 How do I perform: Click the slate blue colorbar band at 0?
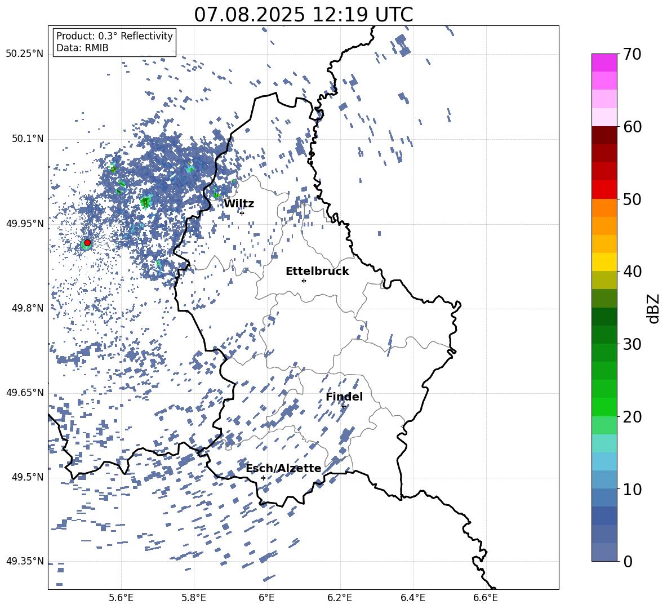(x=604, y=552)
